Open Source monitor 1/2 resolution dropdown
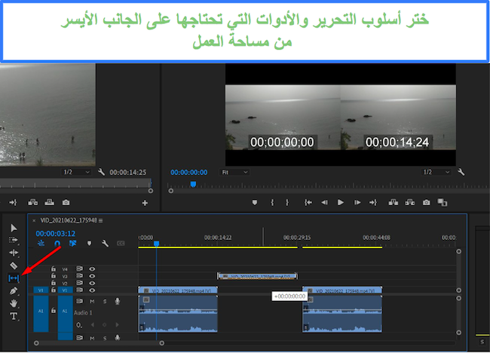This screenshot has height=353, width=490. tap(77, 172)
